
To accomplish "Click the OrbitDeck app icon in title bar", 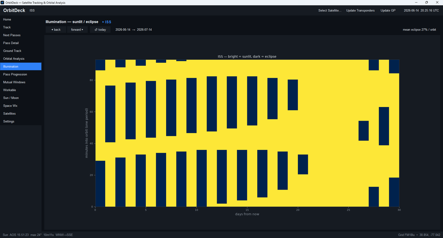I will [x=3, y=3].
